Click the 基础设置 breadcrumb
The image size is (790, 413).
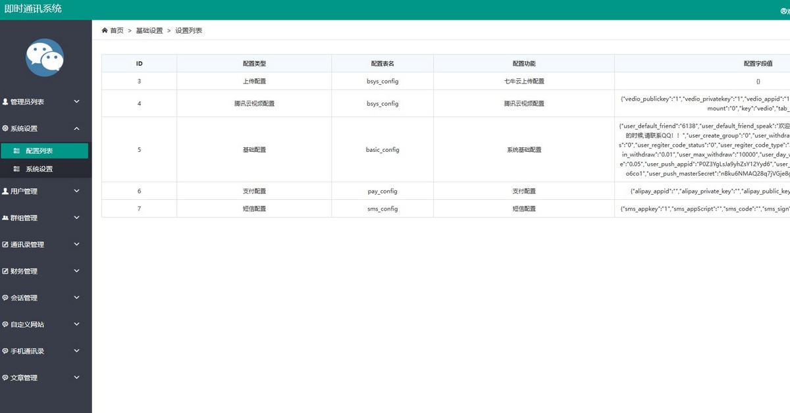click(x=149, y=30)
